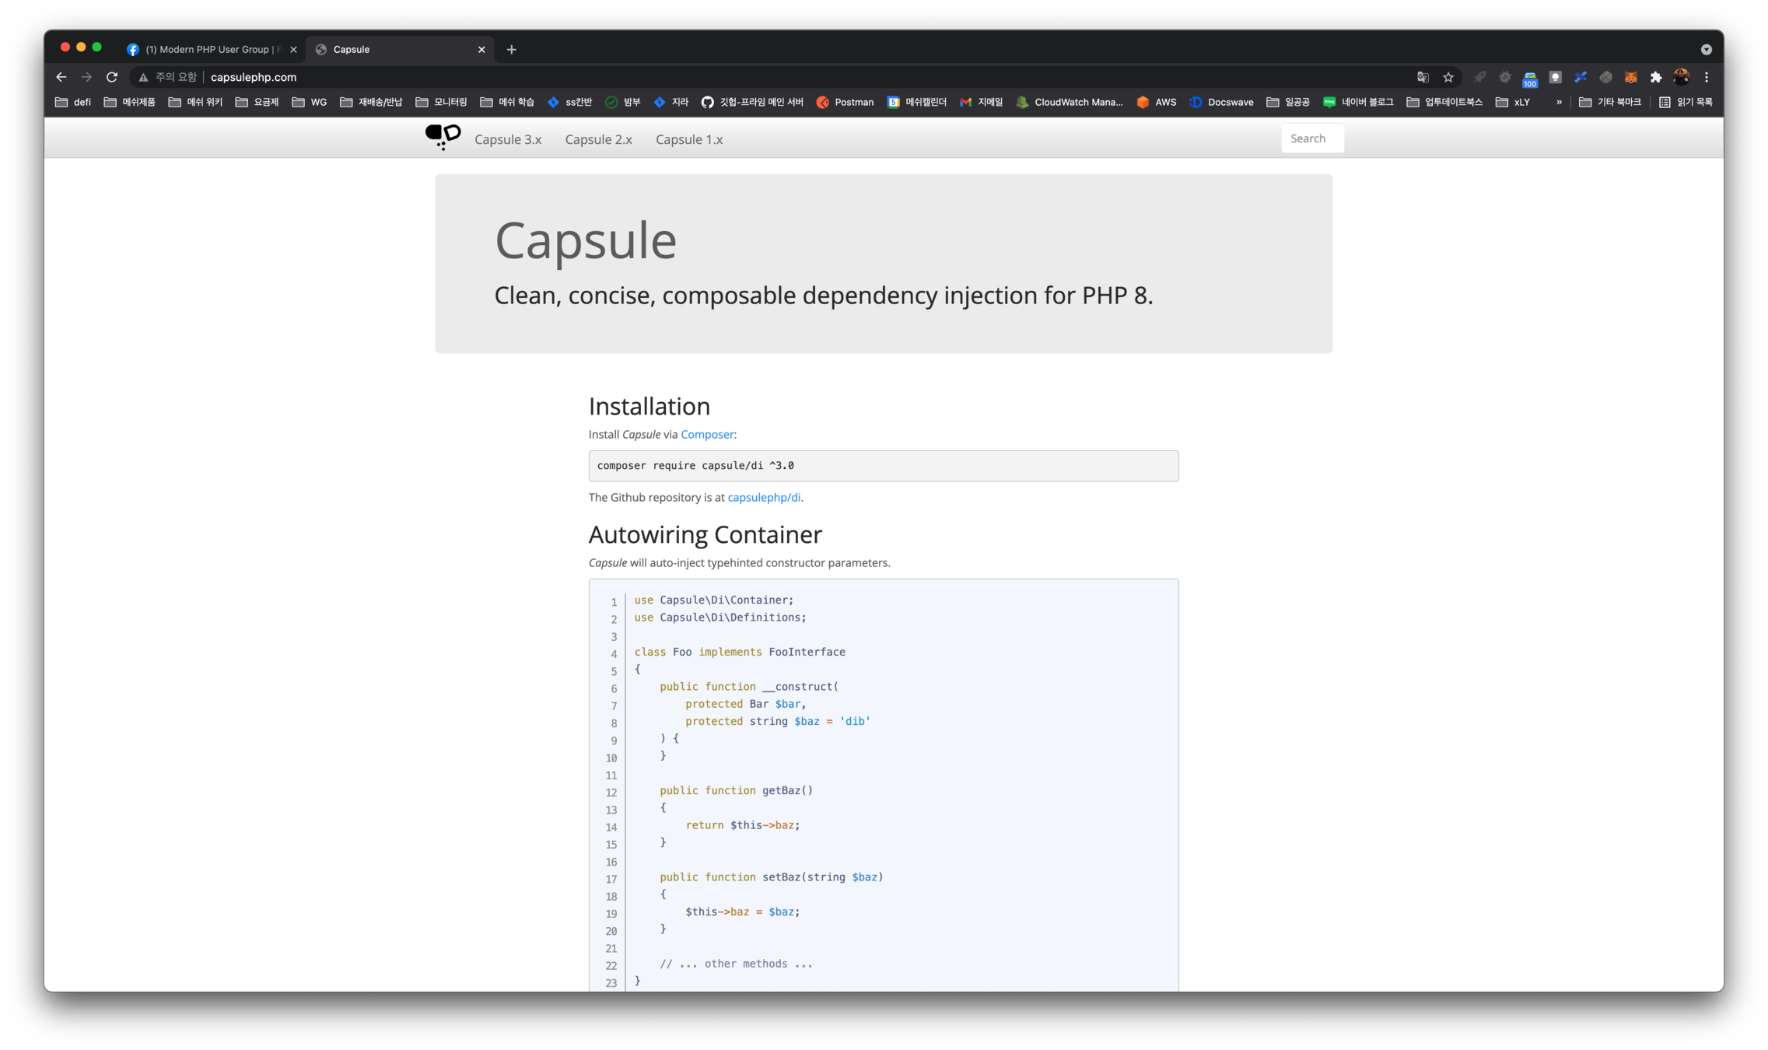The width and height of the screenshot is (1768, 1050).
Task: Open the Postman bookmark
Action: coord(845,102)
